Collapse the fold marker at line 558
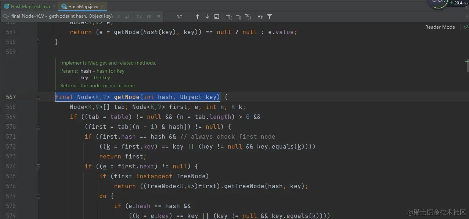The height and width of the screenshot is (219, 469). point(38,42)
